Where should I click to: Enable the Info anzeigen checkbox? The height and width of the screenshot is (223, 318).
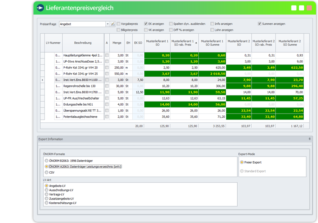(212, 24)
